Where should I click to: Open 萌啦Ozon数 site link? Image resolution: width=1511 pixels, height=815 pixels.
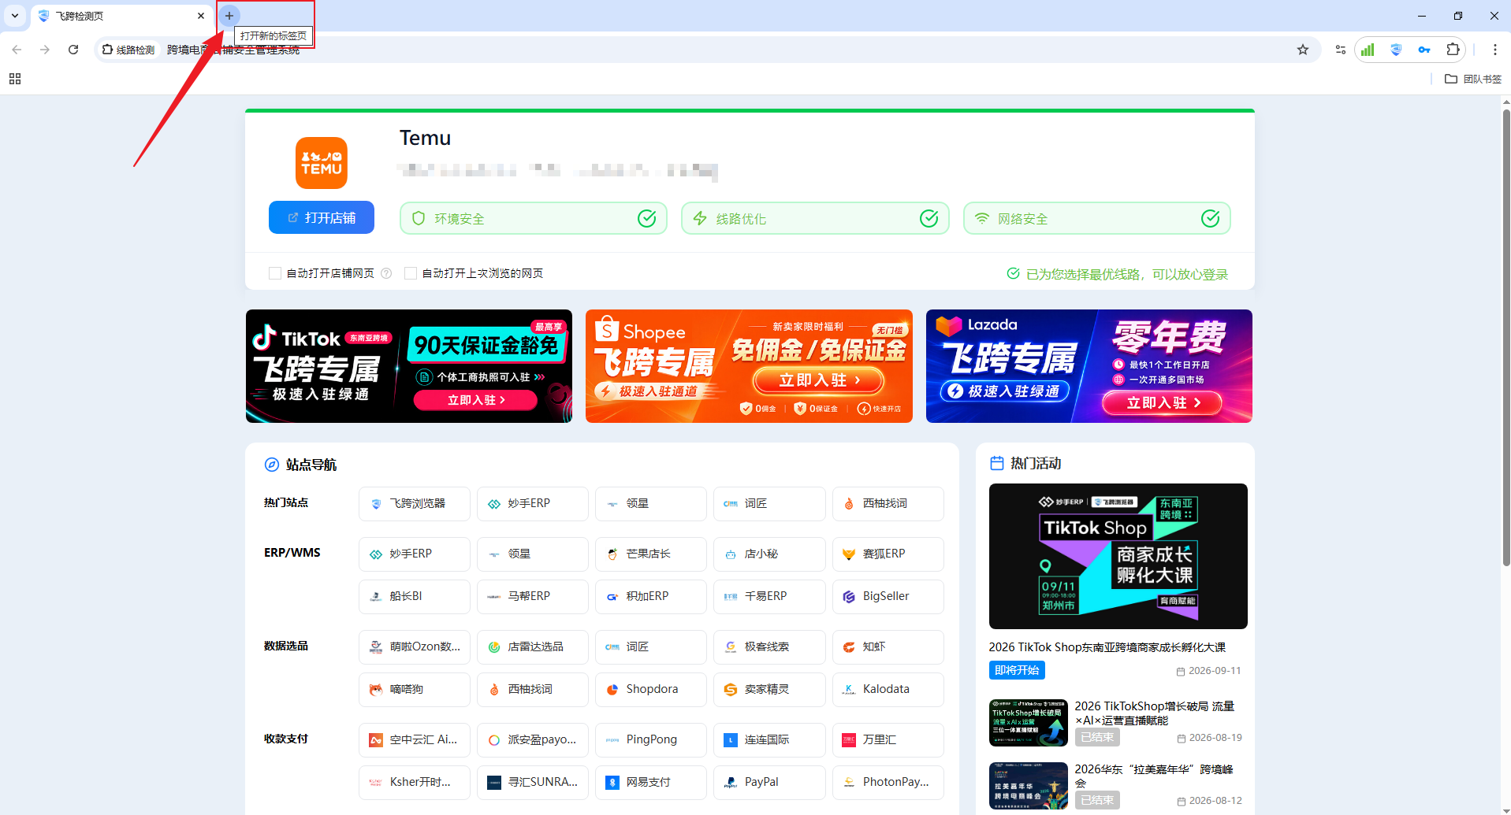(415, 647)
